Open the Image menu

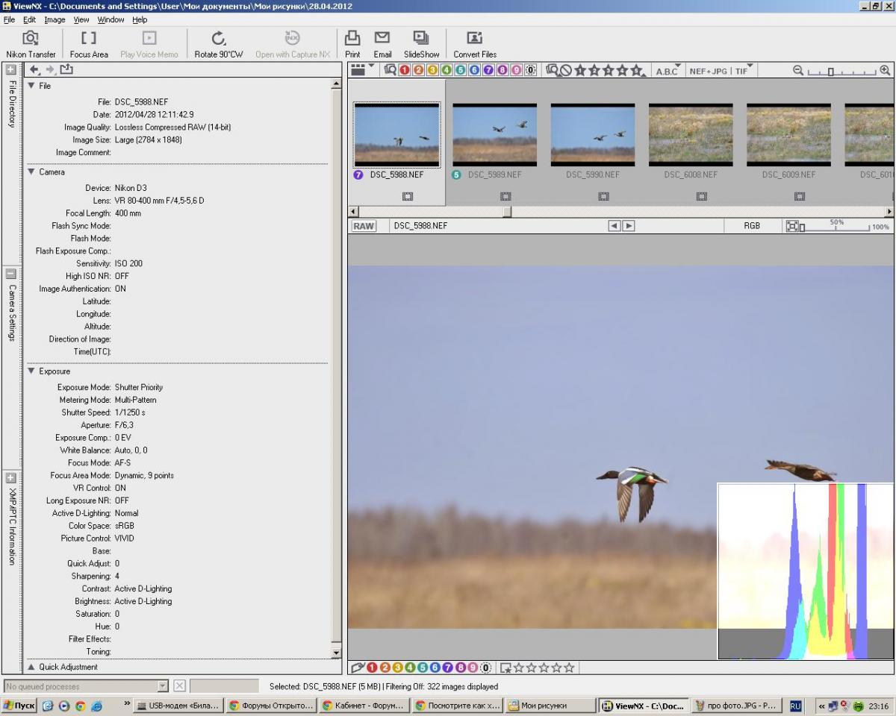pos(55,19)
